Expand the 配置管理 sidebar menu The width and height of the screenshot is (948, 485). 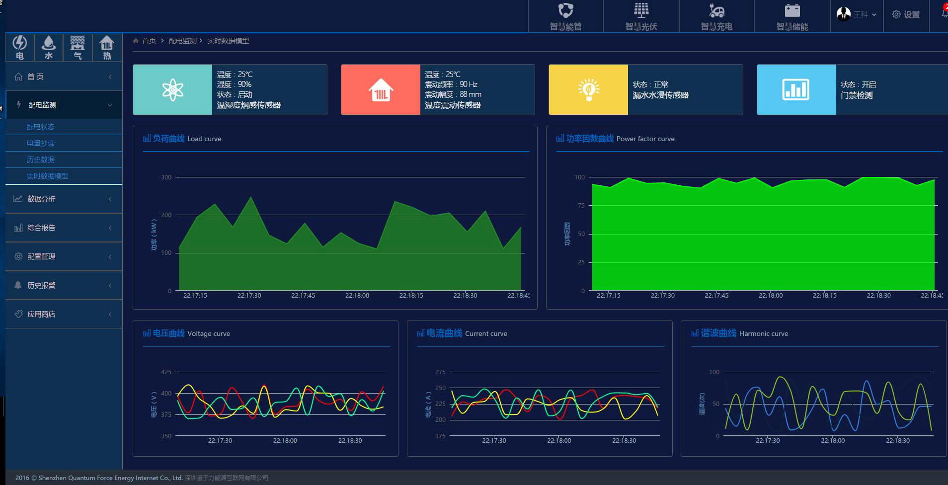64,256
